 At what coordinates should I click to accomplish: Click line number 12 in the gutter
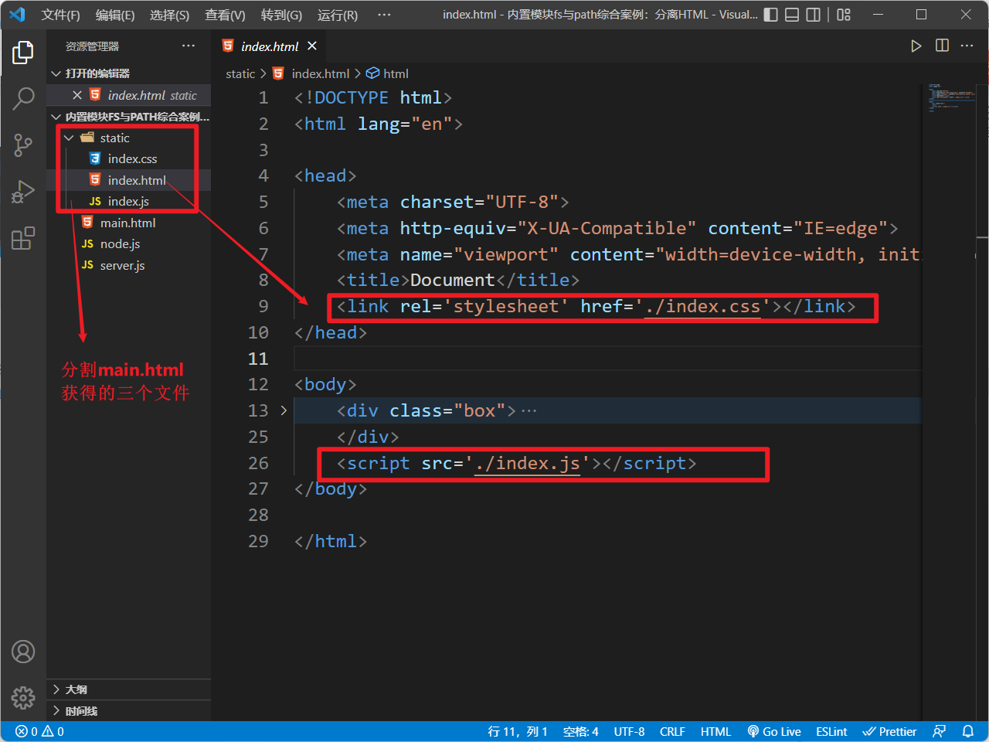tap(258, 385)
